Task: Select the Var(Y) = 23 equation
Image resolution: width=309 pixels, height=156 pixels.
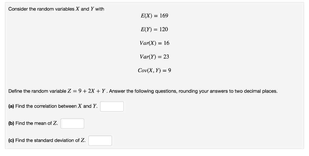Action: (154, 57)
